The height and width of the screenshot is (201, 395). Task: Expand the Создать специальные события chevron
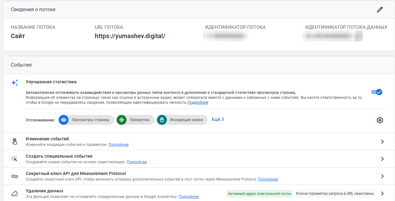tap(382, 159)
